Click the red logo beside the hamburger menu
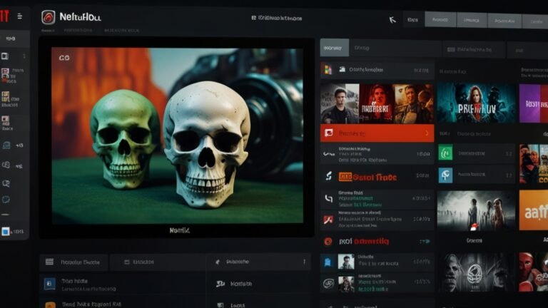 [4, 16]
